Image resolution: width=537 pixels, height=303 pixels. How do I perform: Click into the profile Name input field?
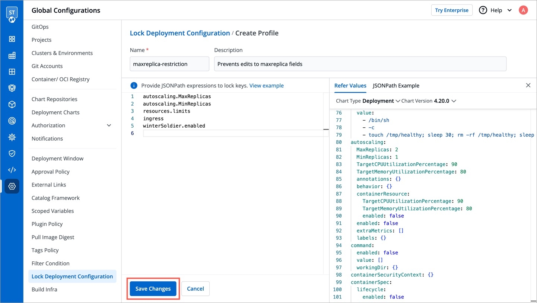pyautogui.click(x=169, y=64)
